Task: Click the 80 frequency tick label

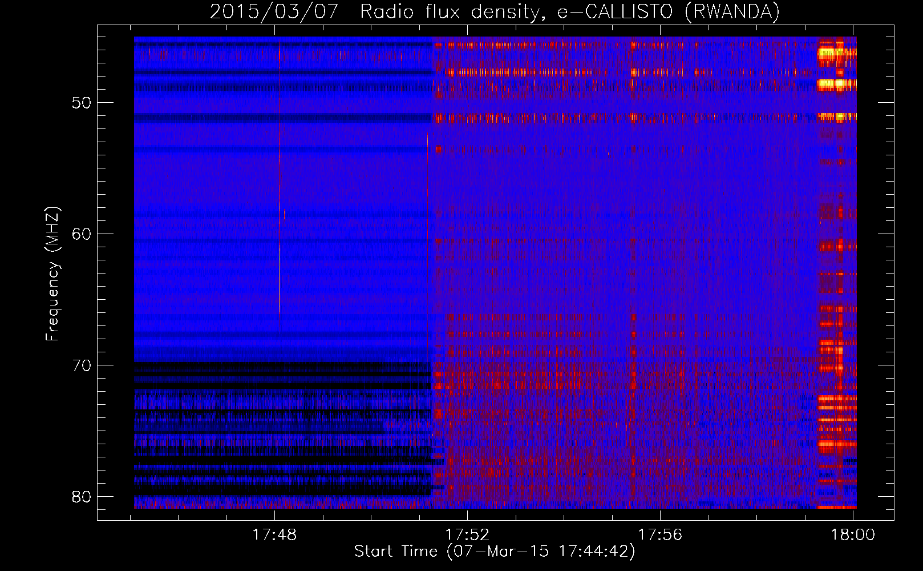Action: tap(82, 497)
